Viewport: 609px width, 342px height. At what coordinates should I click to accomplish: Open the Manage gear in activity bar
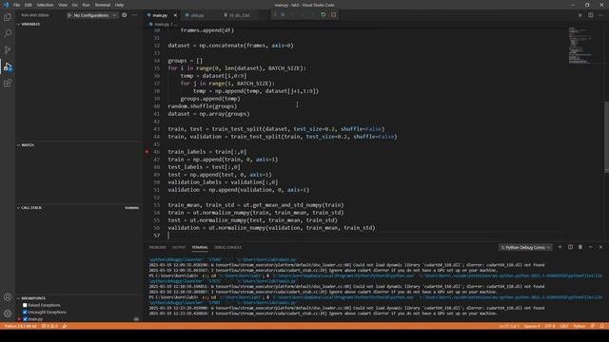click(8, 313)
